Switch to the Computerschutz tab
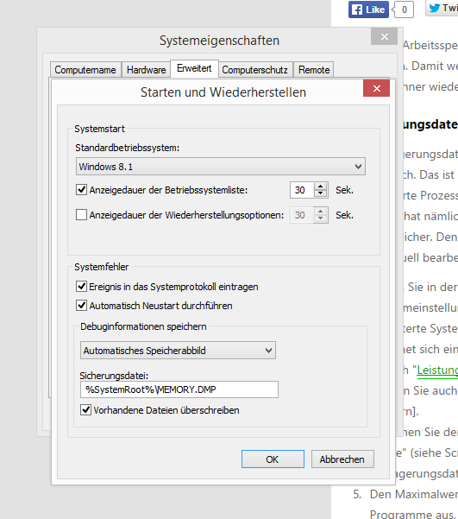The height and width of the screenshot is (519, 458). [x=255, y=70]
